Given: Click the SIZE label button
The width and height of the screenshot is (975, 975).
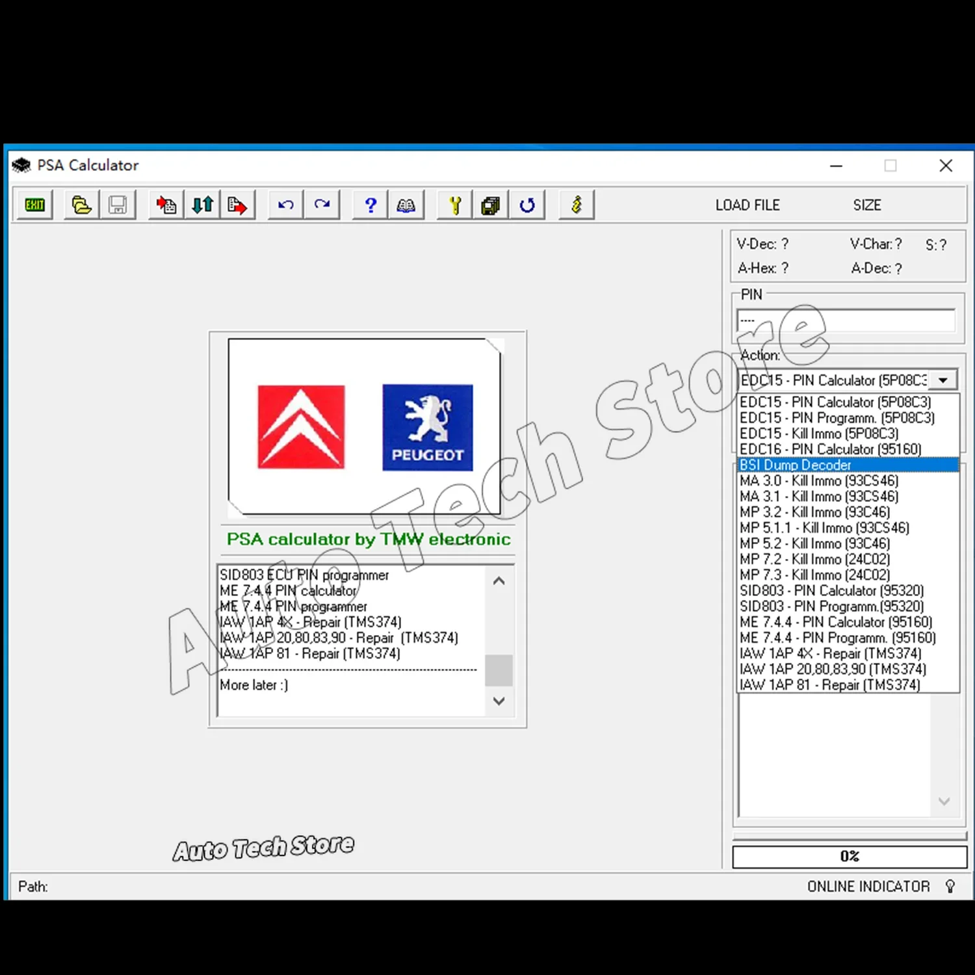Looking at the screenshot, I should pos(867,205).
